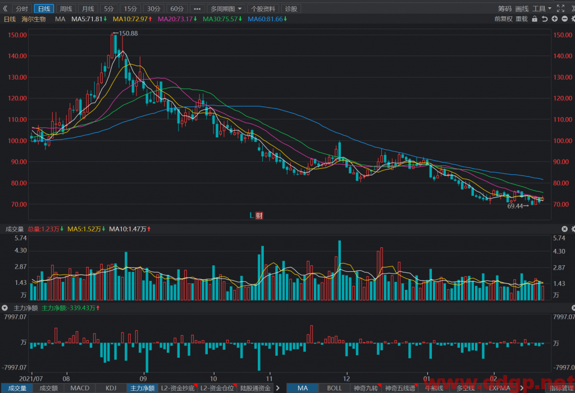
Task: Collapse left panel with double-chevron icon
Action: click(5, 8)
